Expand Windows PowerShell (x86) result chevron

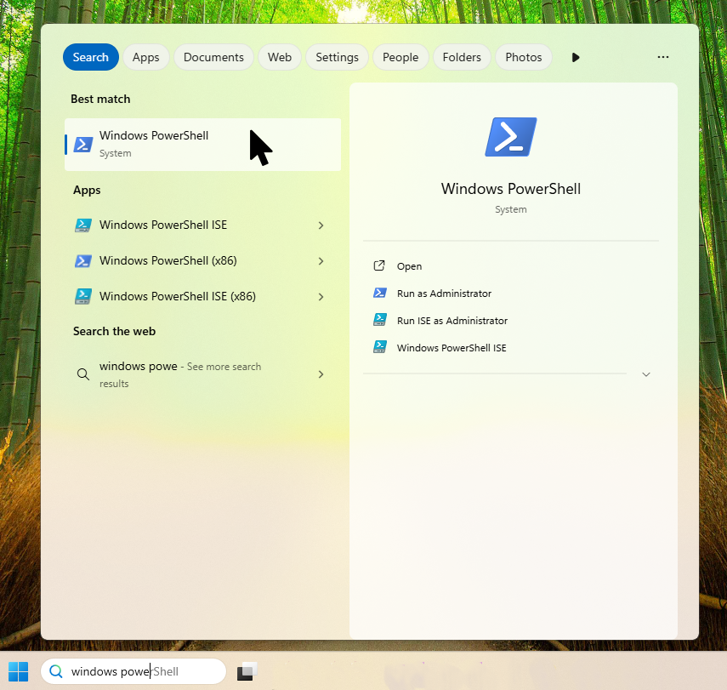[321, 261]
